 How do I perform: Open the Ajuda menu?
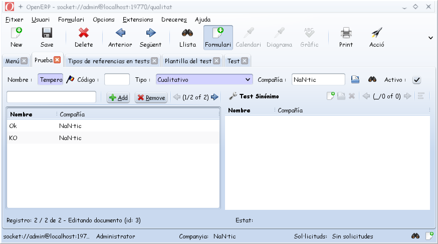pyautogui.click(x=202, y=20)
